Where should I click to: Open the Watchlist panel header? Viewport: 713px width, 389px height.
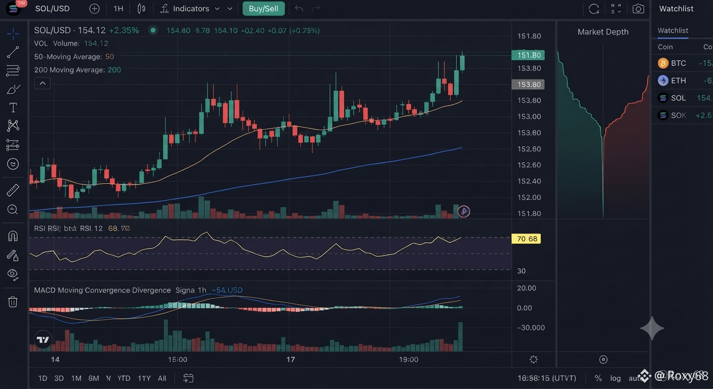pos(677,9)
